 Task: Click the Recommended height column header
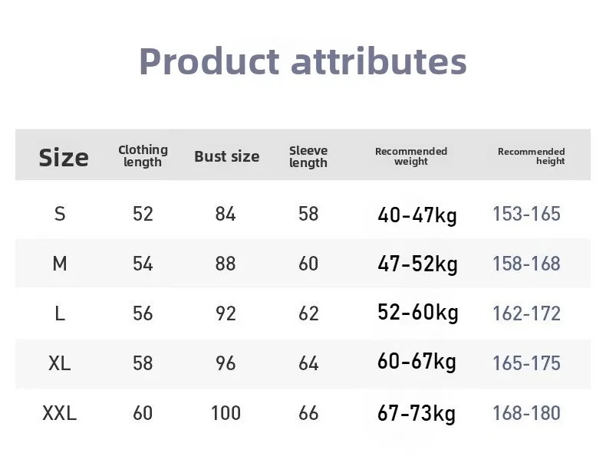pyautogui.click(x=531, y=156)
